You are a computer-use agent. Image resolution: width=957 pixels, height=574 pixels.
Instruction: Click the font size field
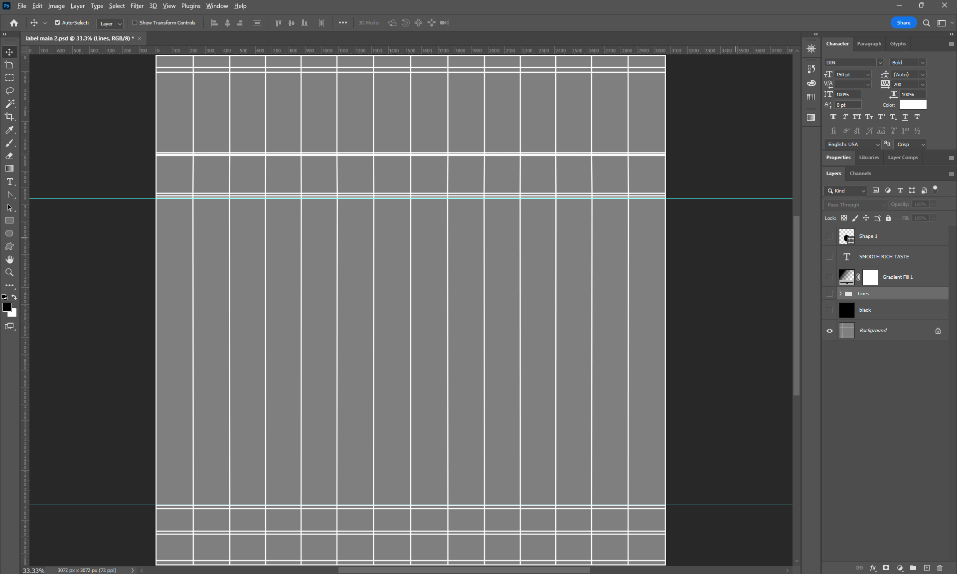(848, 75)
